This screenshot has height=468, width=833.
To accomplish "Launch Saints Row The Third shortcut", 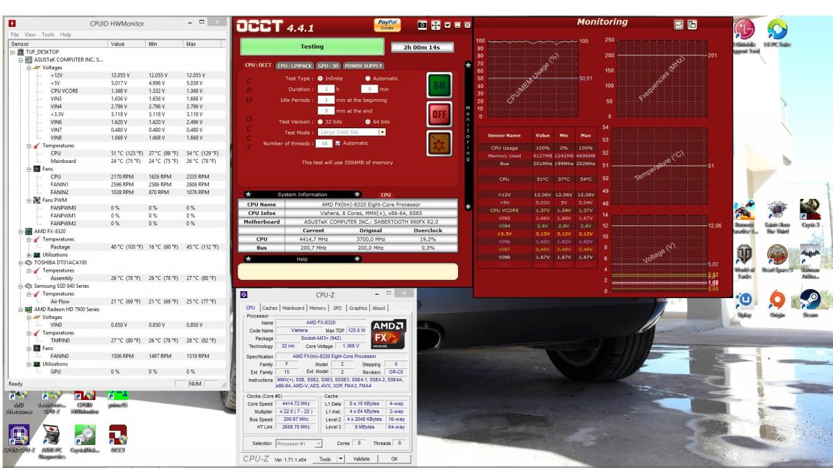I will 776,216.
